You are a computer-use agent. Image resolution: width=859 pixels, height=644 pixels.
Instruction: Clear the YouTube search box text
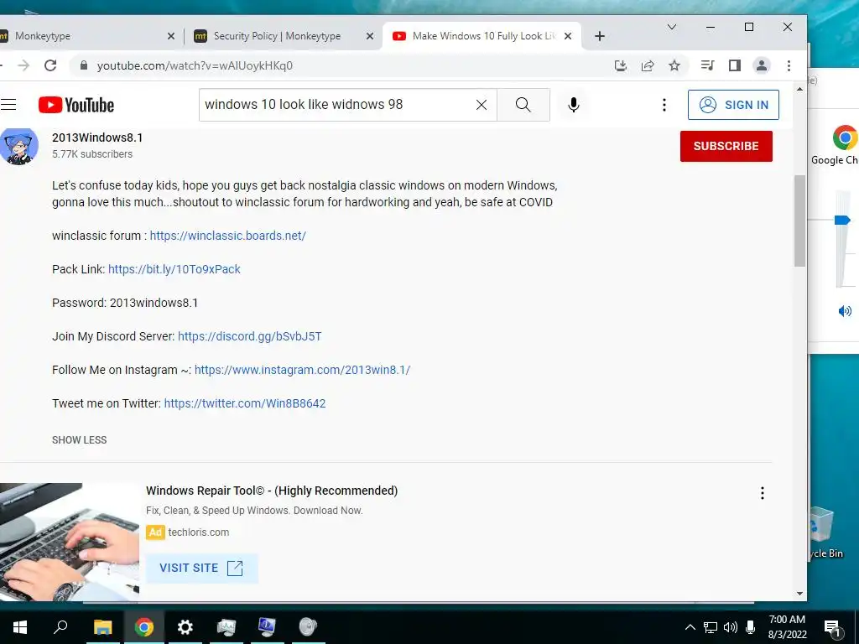click(x=482, y=105)
